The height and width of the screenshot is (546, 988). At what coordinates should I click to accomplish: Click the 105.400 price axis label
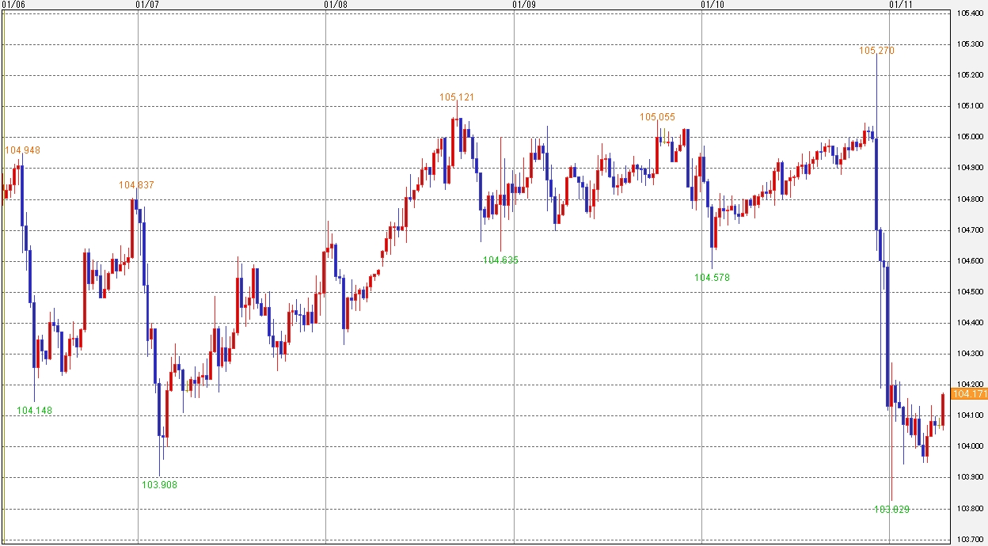click(x=969, y=13)
